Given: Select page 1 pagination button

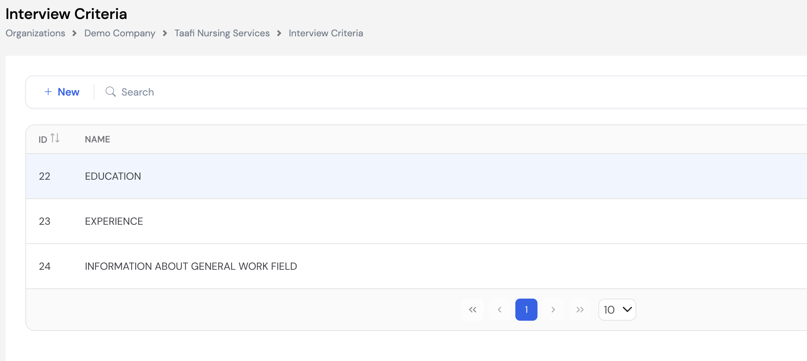Looking at the screenshot, I should click(x=526, y=310).
